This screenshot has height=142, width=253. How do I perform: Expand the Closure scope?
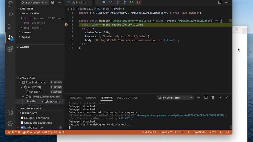pyautogui.click(x=26, y=33)
